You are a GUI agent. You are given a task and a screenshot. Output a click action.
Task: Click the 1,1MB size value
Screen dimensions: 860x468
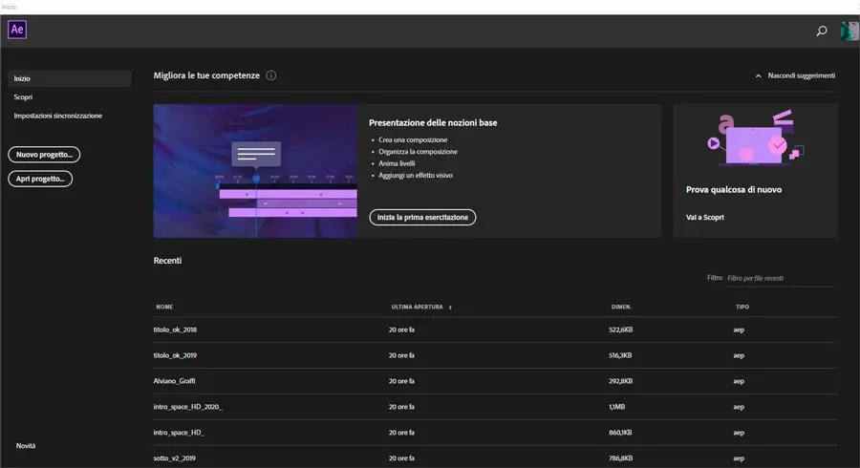pos(616,407)
